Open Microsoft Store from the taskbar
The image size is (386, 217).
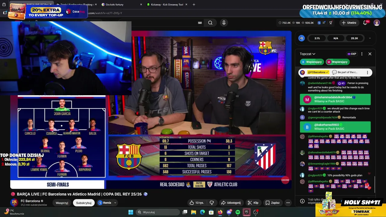point(211,212)
